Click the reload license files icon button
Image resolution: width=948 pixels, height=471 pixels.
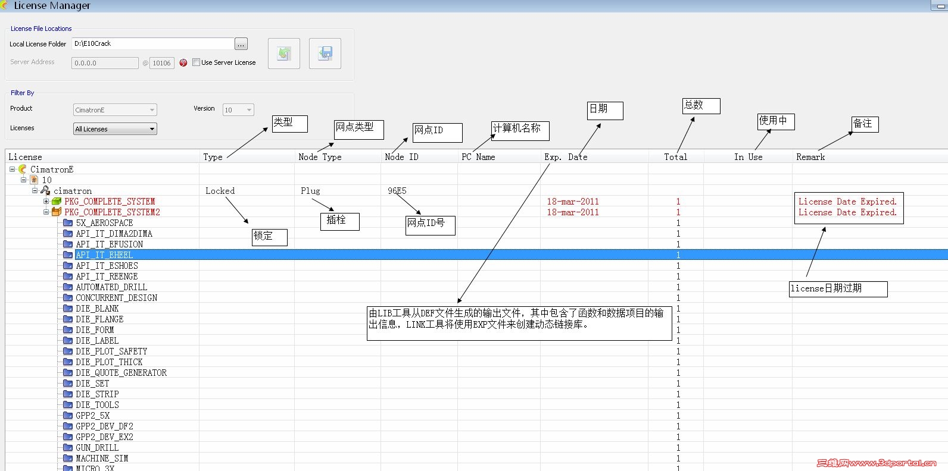pyautogui.click(x=284, y=54)
